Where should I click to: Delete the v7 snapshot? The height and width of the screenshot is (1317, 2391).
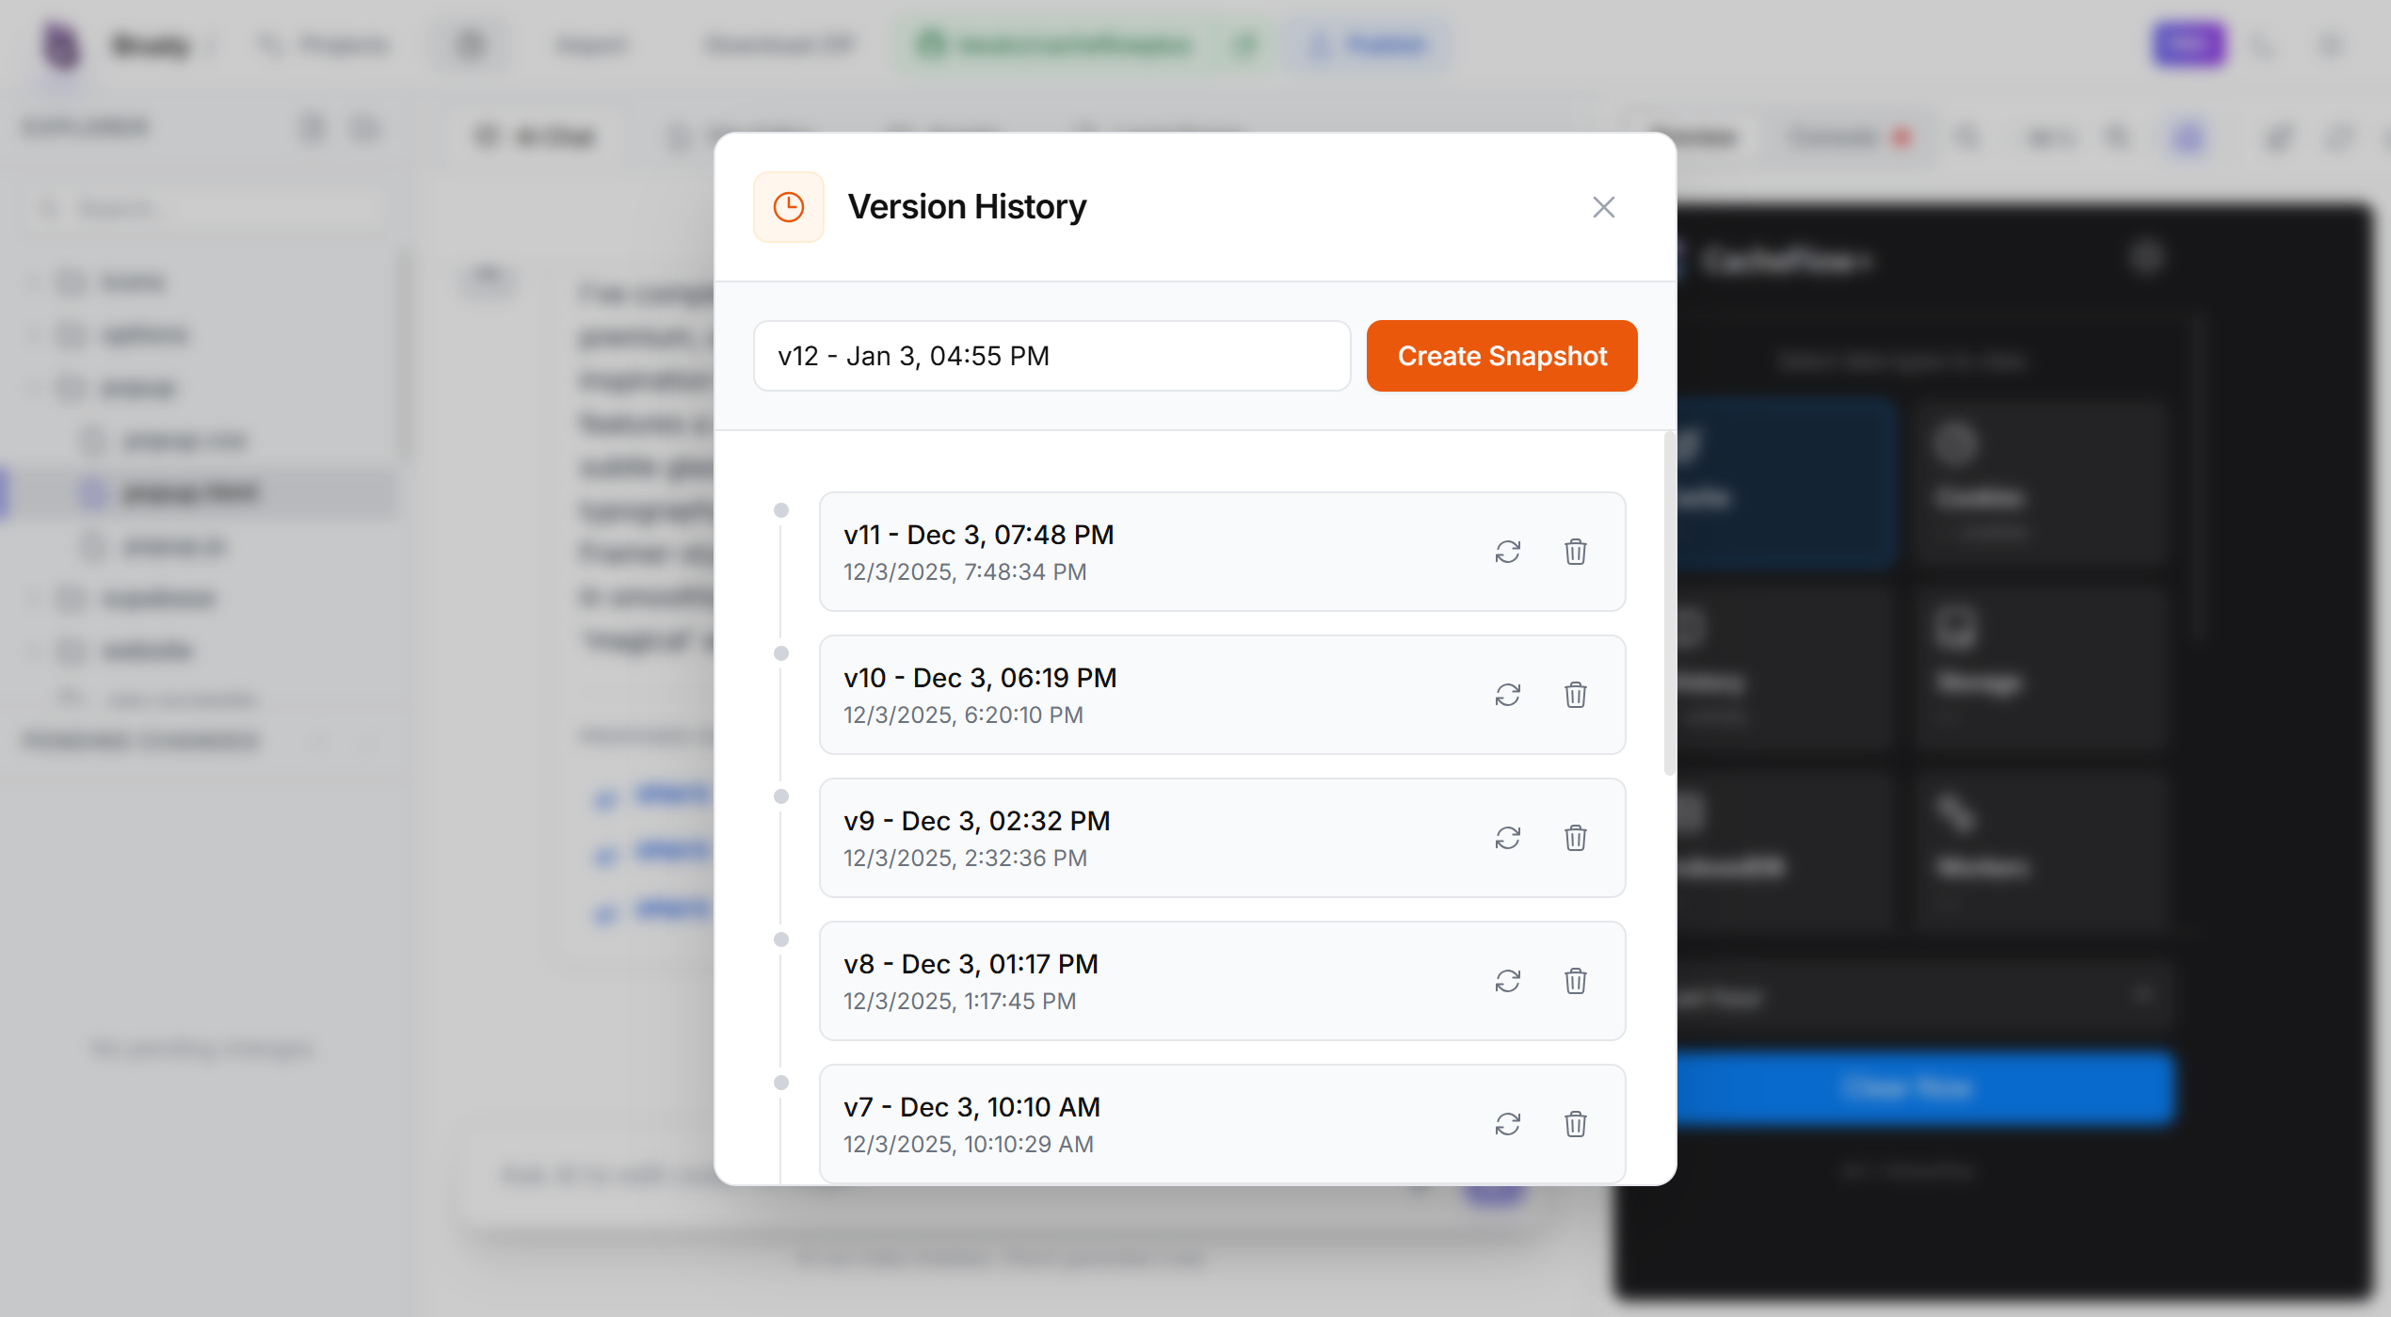pyautogui.click(x=1575, y=1124)
